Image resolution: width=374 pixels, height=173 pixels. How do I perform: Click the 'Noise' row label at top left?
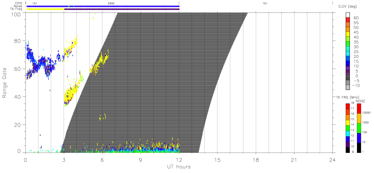pos(18,6)
